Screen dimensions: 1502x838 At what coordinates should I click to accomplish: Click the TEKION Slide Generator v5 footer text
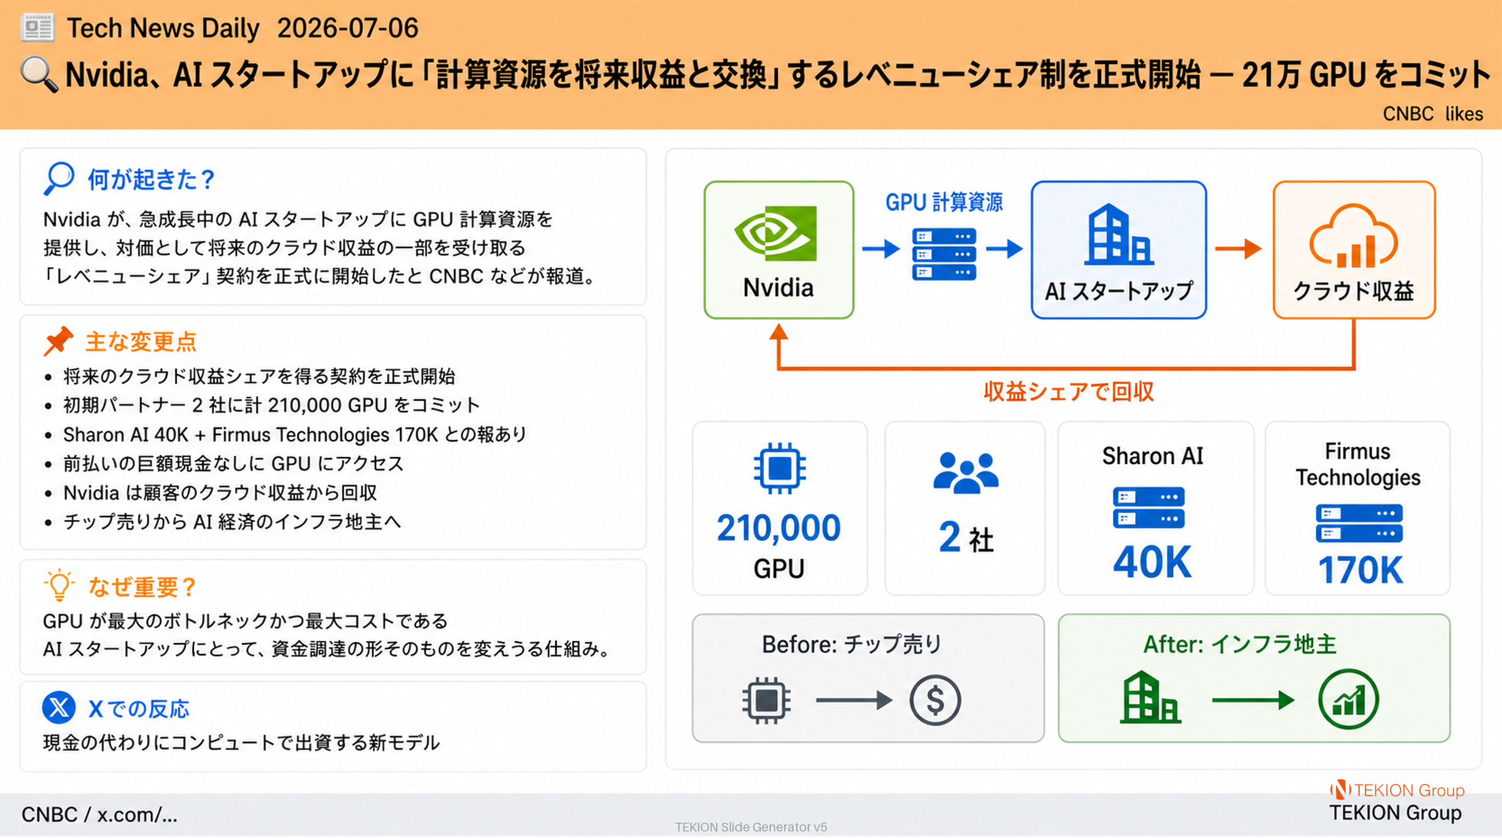pos(750,827)
